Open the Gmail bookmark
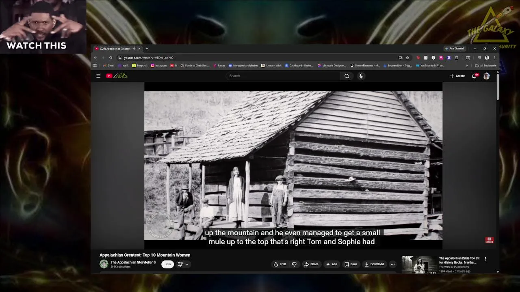This screenshot has height=292, width=520. (x=108, y=65)
